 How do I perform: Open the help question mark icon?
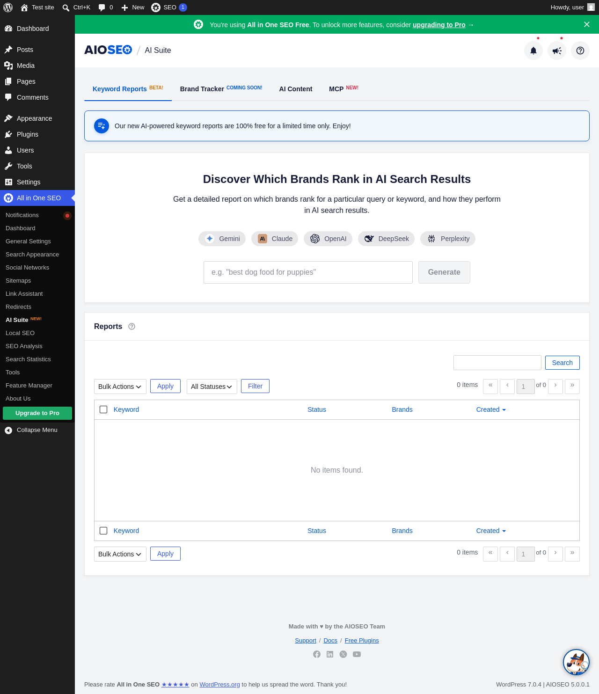(x=580, y=51)
